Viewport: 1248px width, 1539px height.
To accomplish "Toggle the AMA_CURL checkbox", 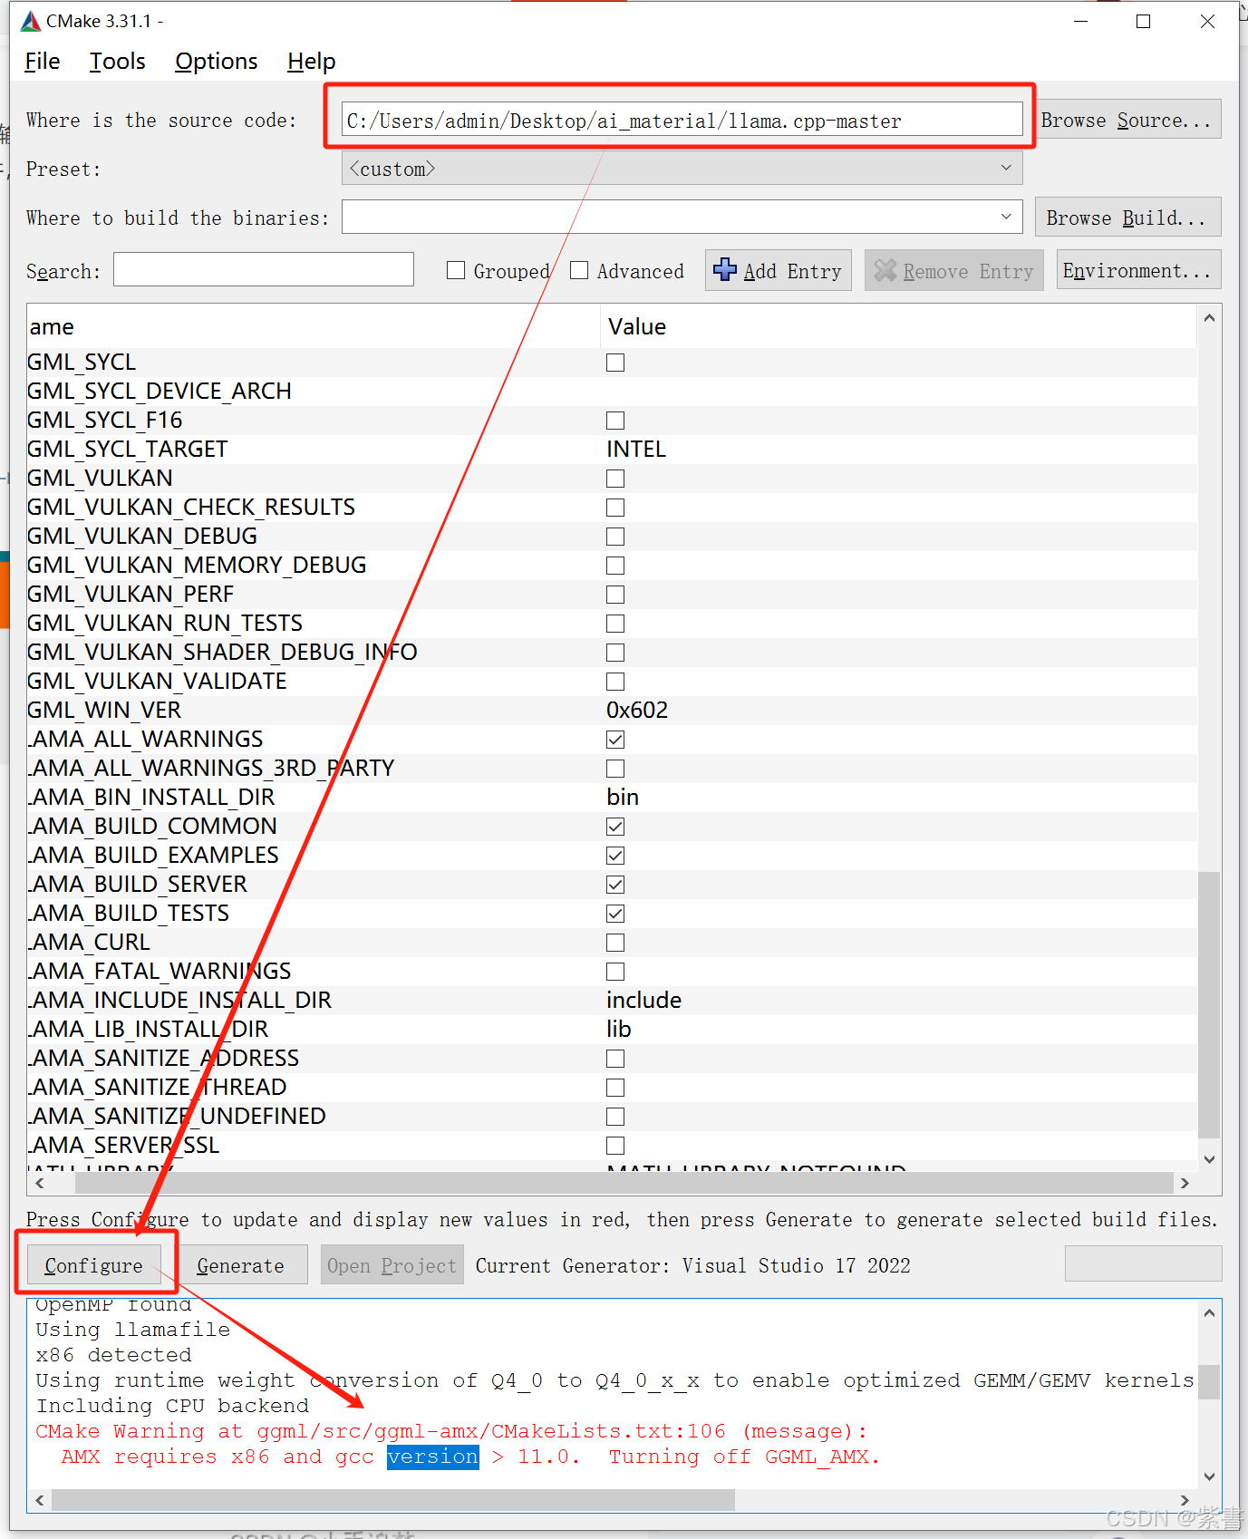I will (615, 943).
